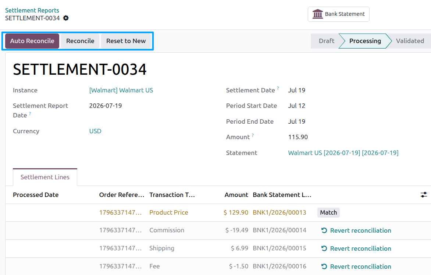Click the Bank Statement building icon
The height and width of the screenshot is (275, 431).
point(317,14)
